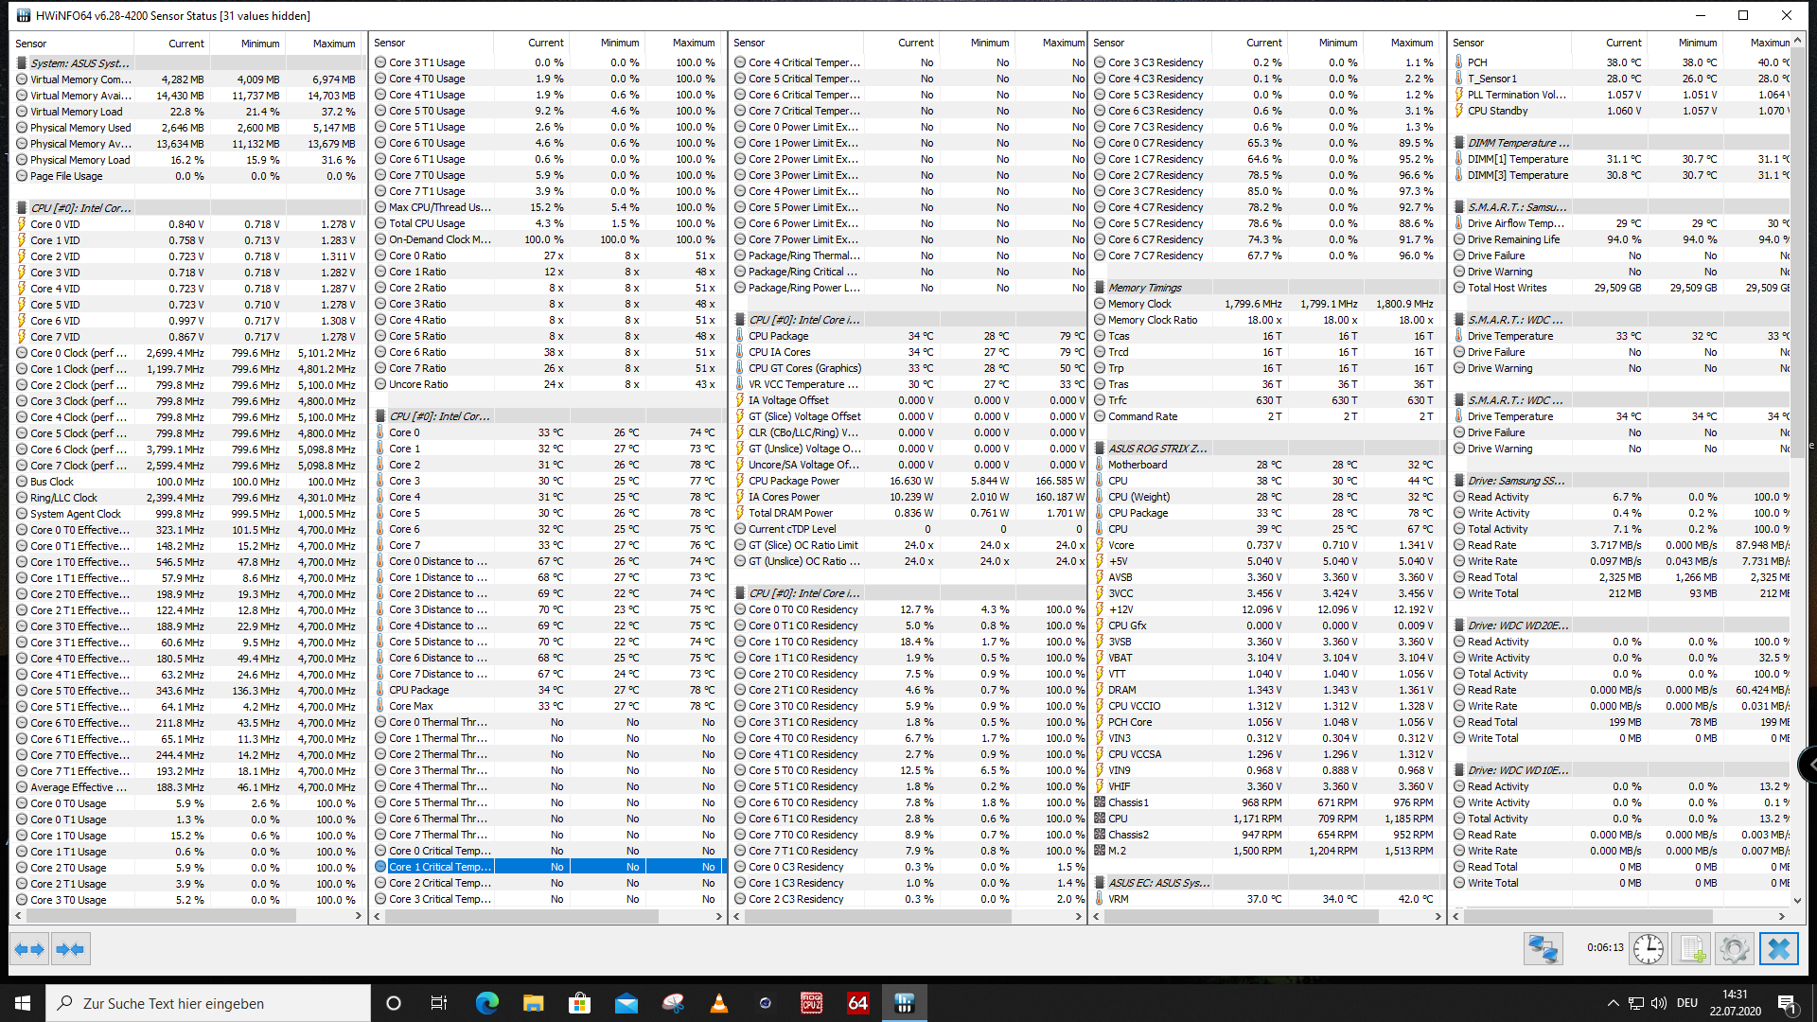Click down arrow of rightmost vertical scrollbar
The width and height of the screenshot is (1817, 1022).
[1798, 901]
